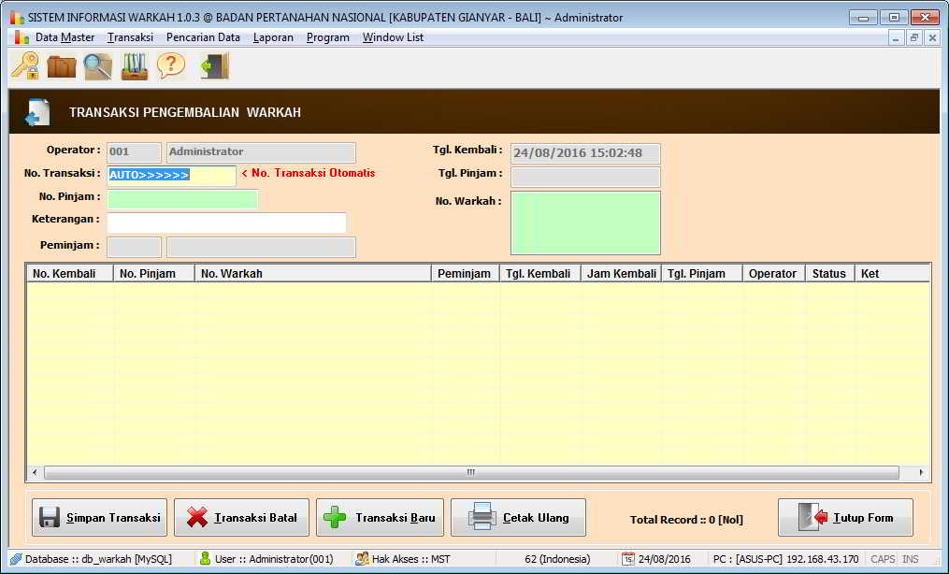Click the grid's horizontal scrollbar

coord(471,473)
